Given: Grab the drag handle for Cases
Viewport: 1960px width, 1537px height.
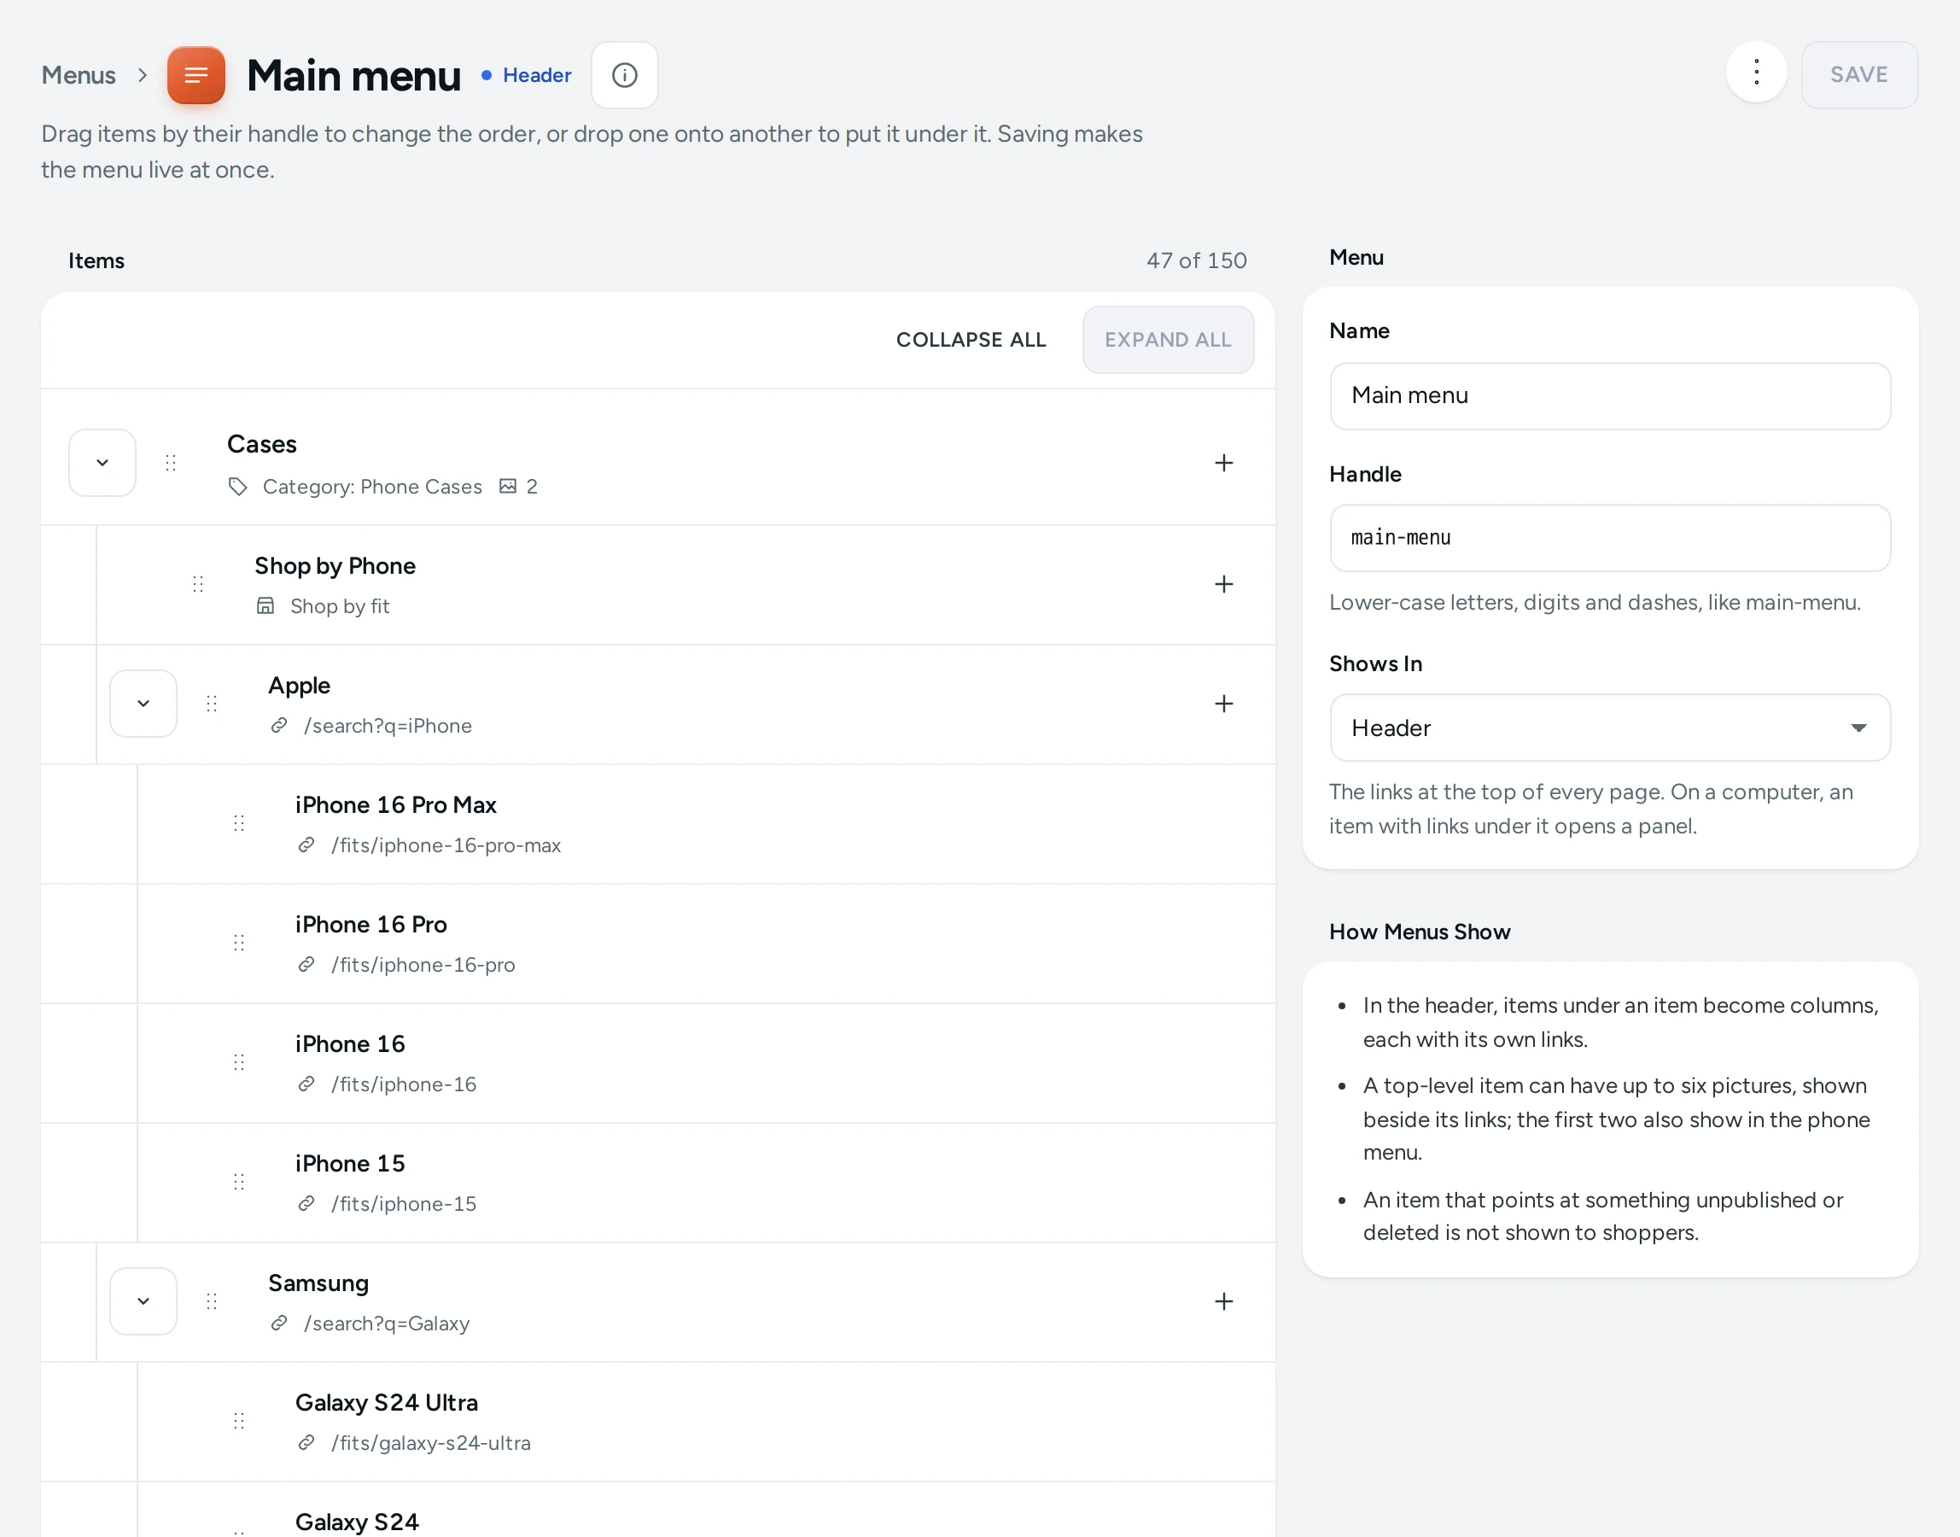Looking at the screenshot, I should tap(171, 463).
